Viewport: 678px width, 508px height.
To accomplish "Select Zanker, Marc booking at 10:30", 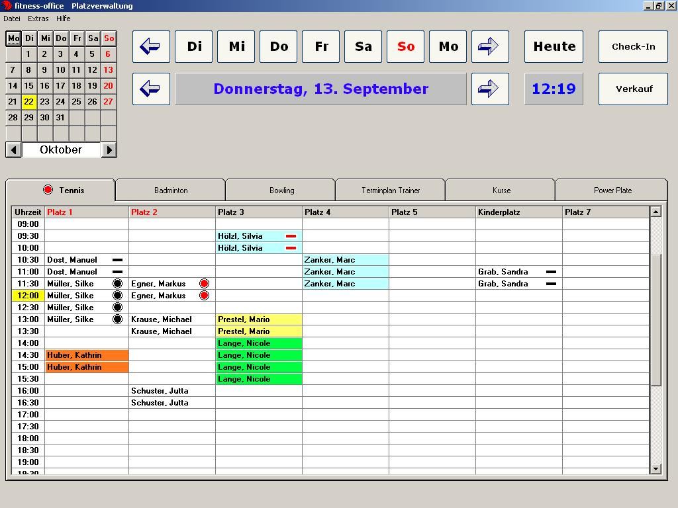I will pyautogui.click(x=346, y=259).
